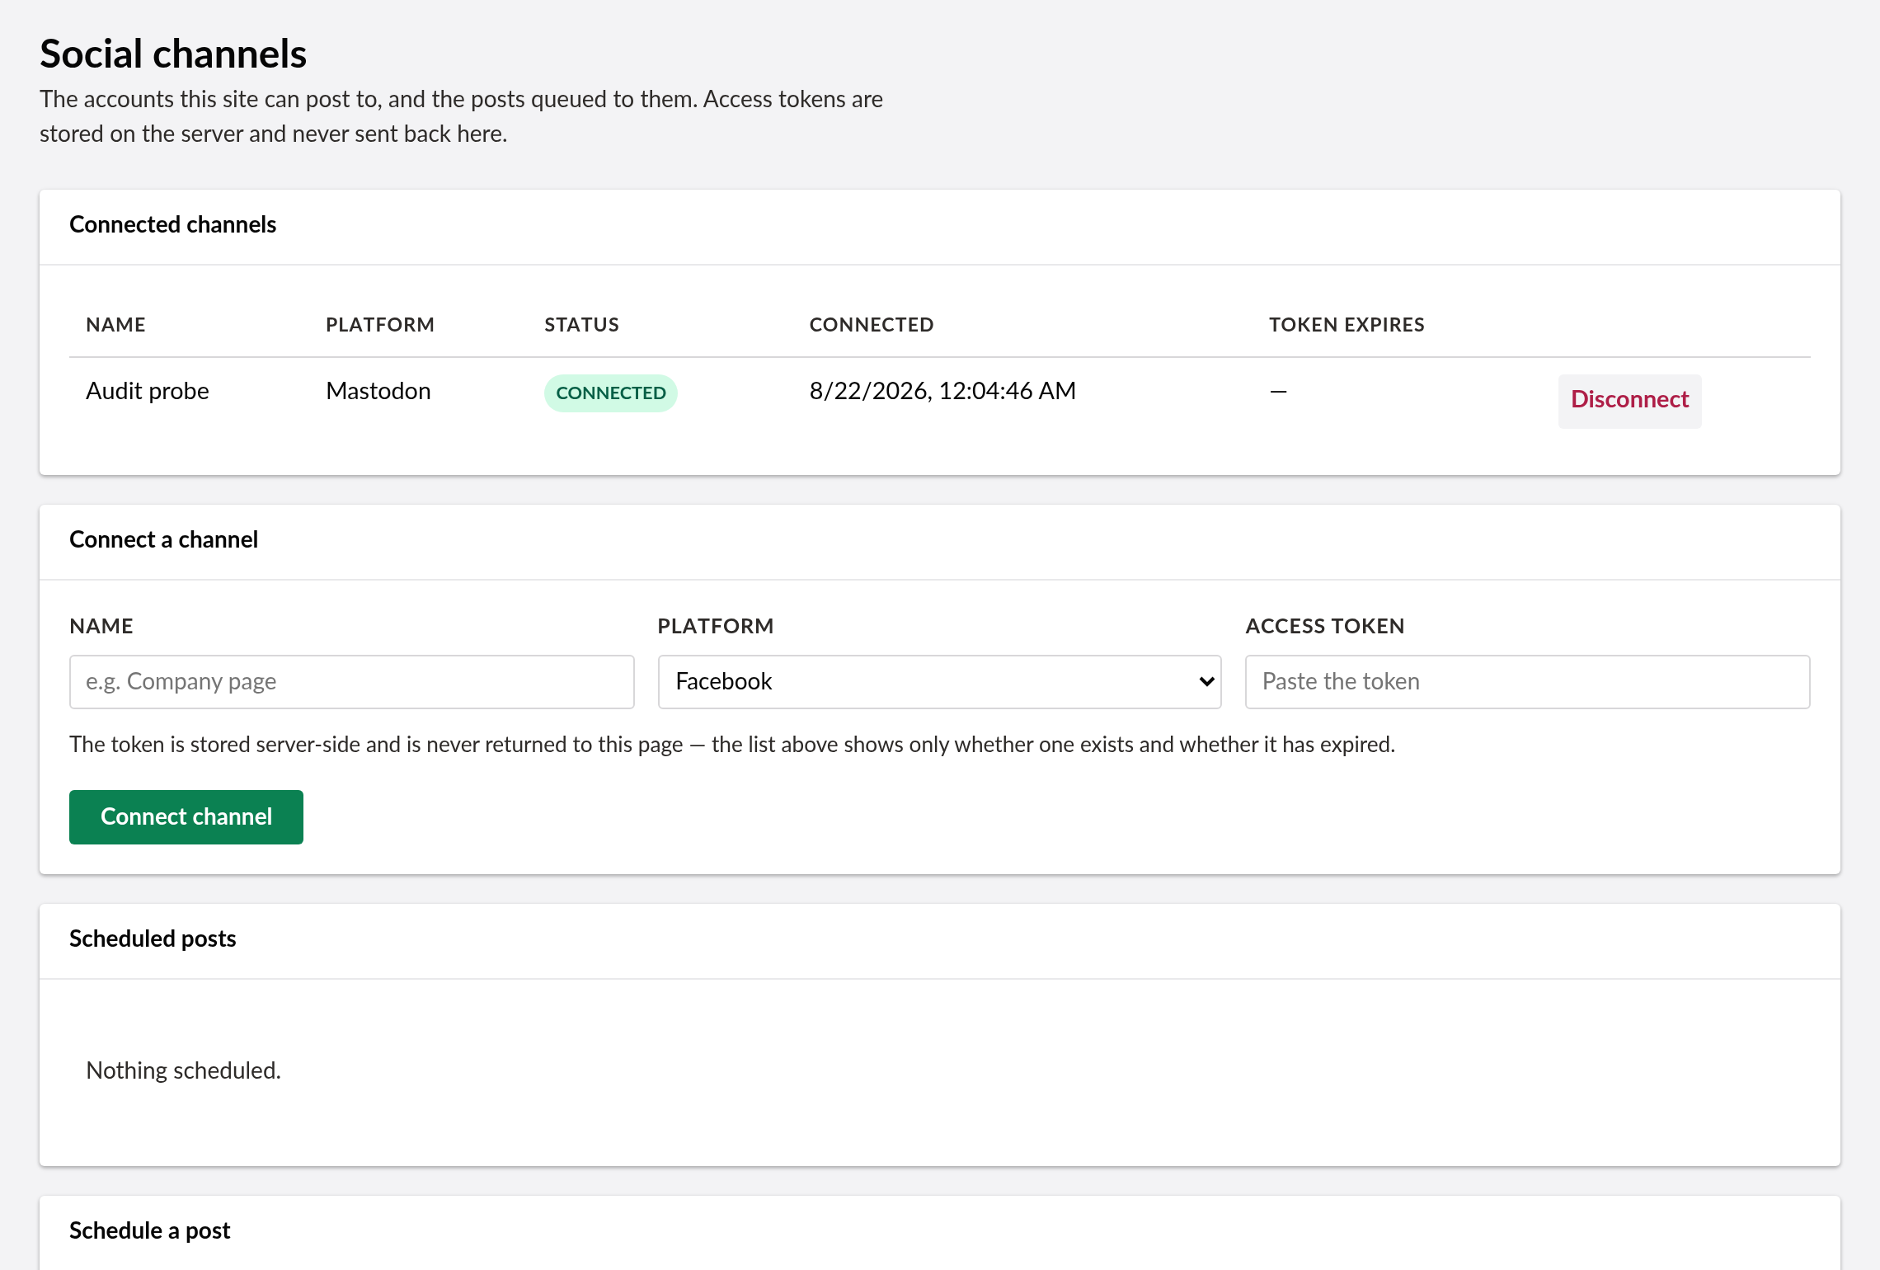1880x1270 pixels.
Task: Click the Connect channel button
Action: click(186, 816)
